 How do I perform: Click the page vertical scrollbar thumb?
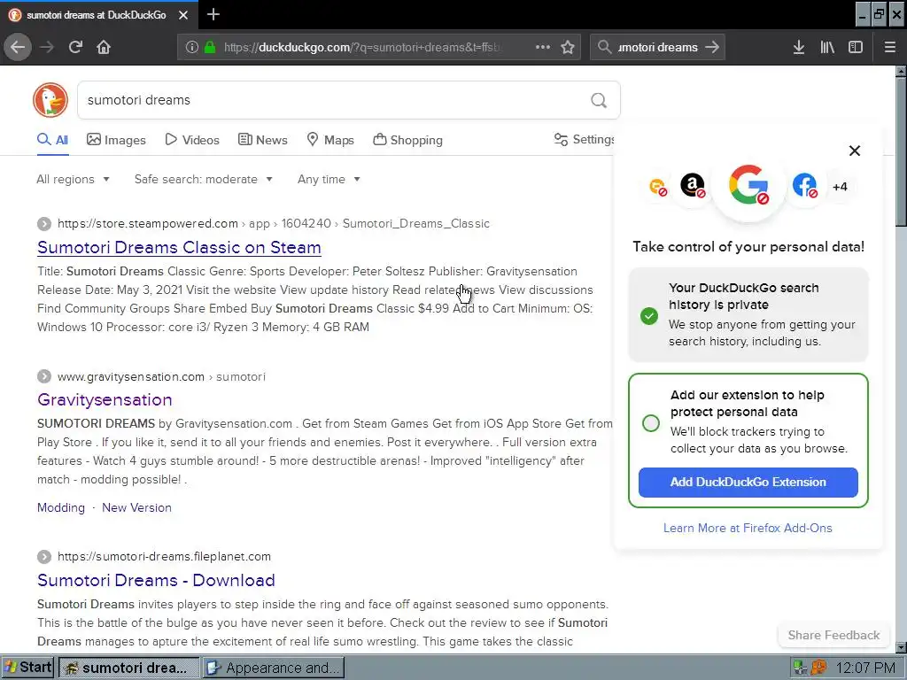901,151
